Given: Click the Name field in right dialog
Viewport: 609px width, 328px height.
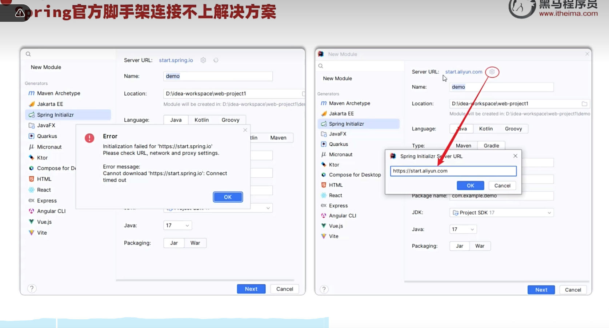Looking at the screenshot, I should [x=501, y=87].
